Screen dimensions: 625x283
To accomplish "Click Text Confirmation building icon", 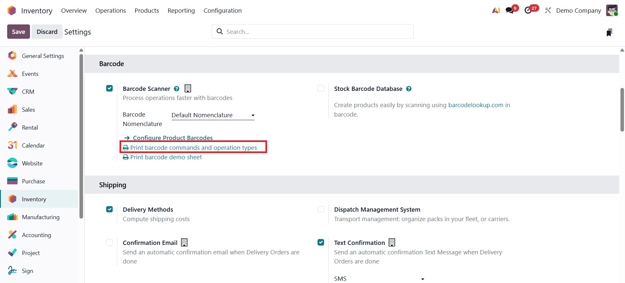I will point(392,242).
